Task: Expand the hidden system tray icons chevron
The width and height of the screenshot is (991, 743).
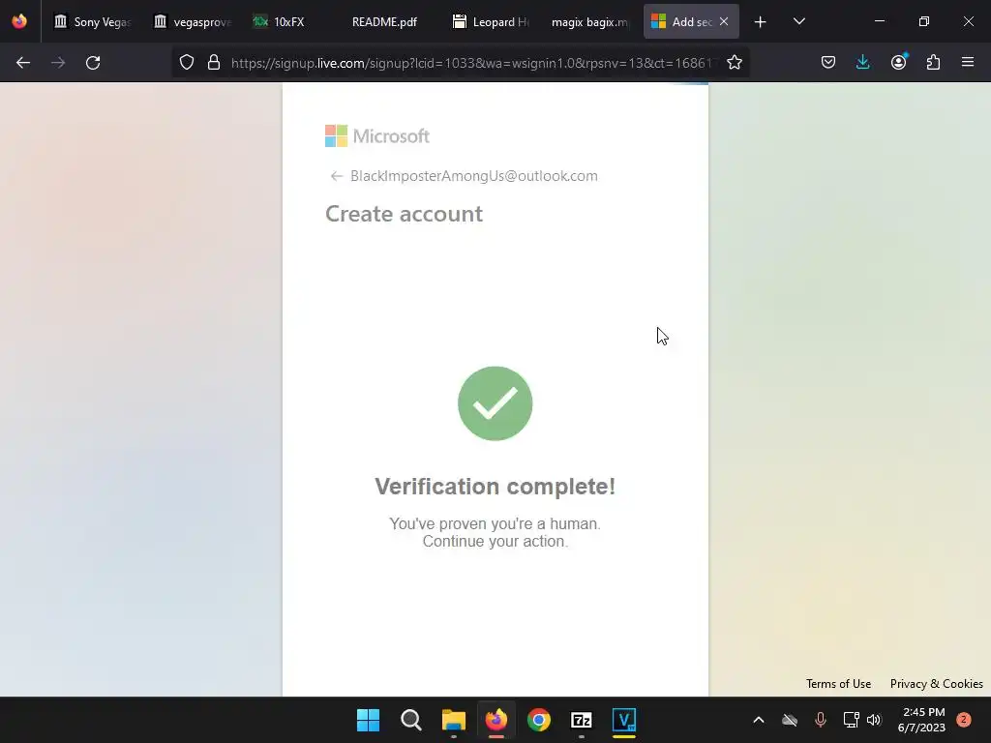Action: 759,720
